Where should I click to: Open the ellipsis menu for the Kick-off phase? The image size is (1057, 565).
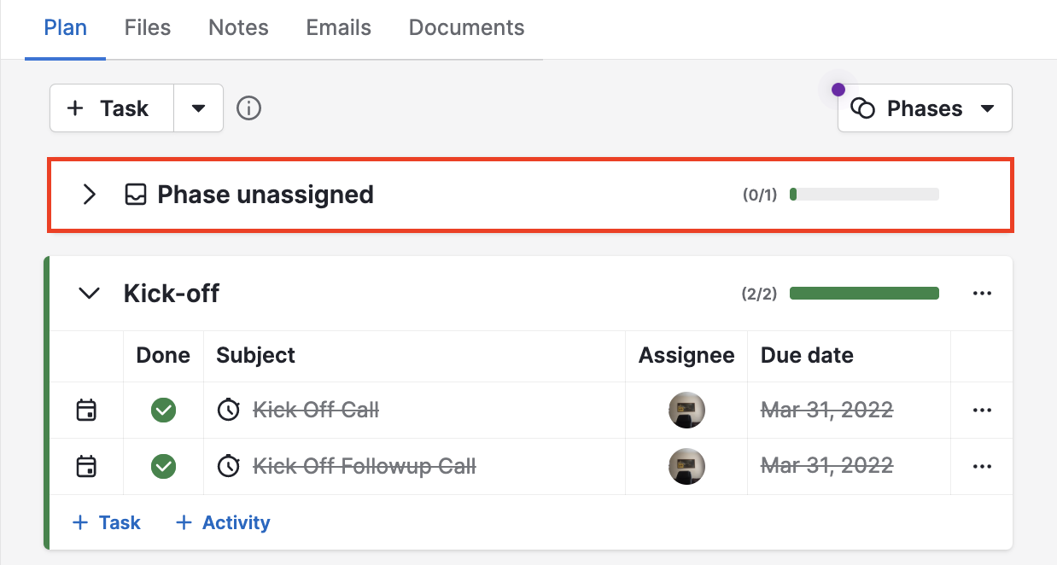pos(982,293)
